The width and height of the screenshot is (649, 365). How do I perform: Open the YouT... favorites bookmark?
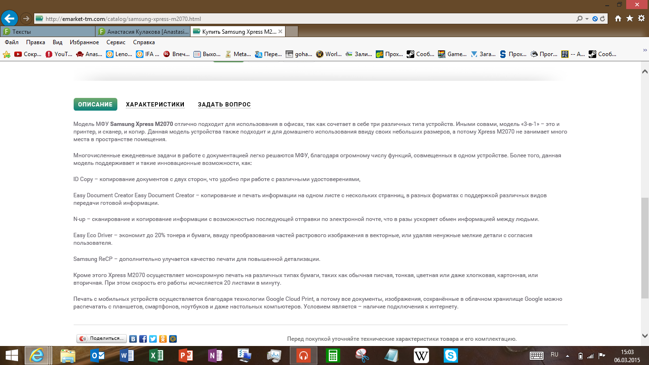(58, 54)
